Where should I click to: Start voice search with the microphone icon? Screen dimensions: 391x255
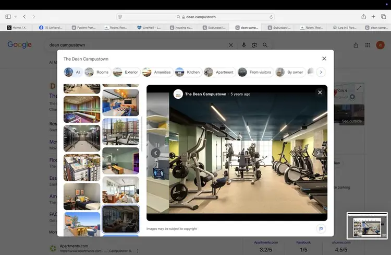click(x=244, y=45)
